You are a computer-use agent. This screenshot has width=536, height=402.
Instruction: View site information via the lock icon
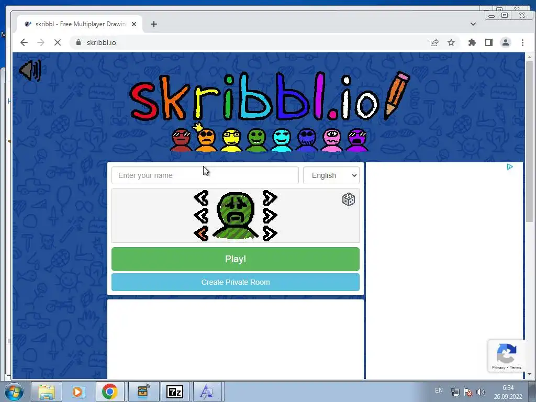[79, 42]
